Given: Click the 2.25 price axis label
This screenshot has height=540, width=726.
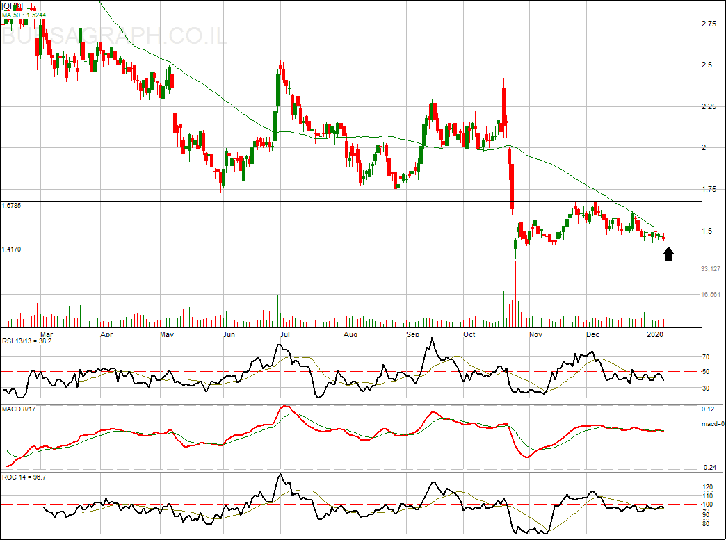Looking at the screenshot, I should (709, 106).
